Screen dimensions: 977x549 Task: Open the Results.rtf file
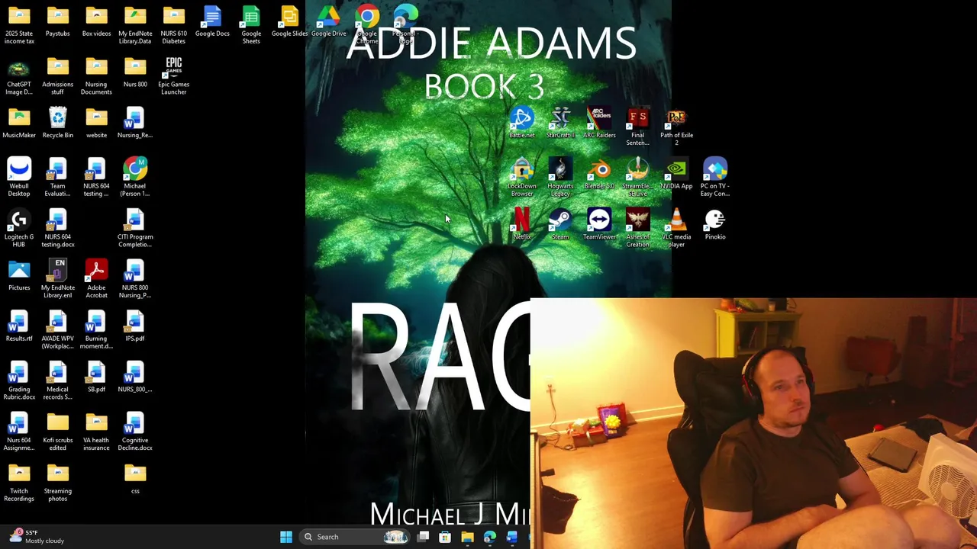(19, 326)
